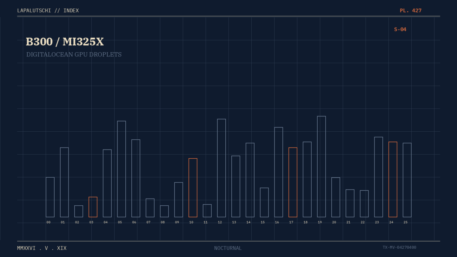457x257 pixels.
Task: Select the 'MMXXVI . V . XIX' date text
Action: click(x=42, y=248)
